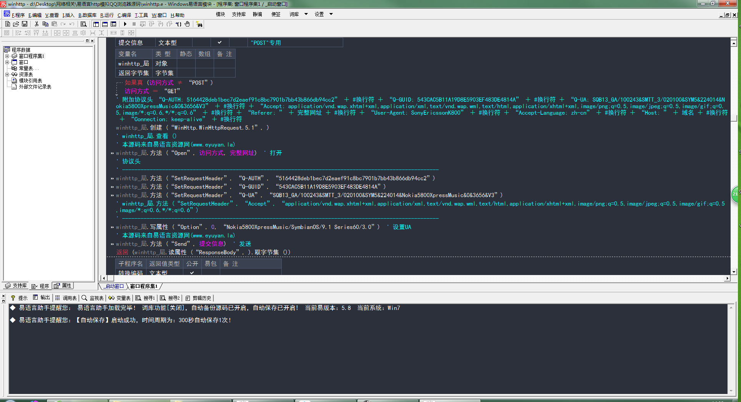Open the F.程序 menu
This screenshot has height=402, width=741.
(18, 15)
